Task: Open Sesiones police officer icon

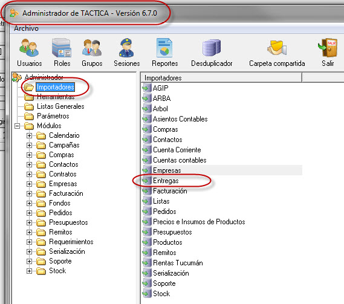Action: [x=126, y=48]
